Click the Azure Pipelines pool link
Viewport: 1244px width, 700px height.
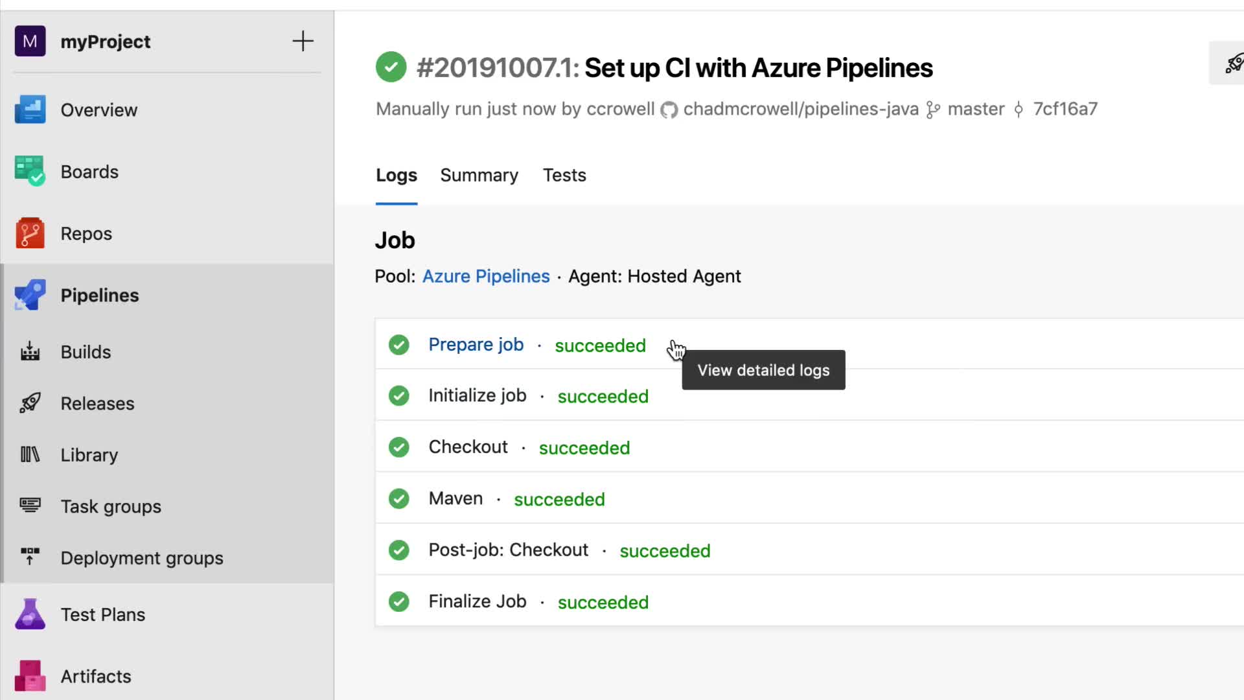point(485,276)
